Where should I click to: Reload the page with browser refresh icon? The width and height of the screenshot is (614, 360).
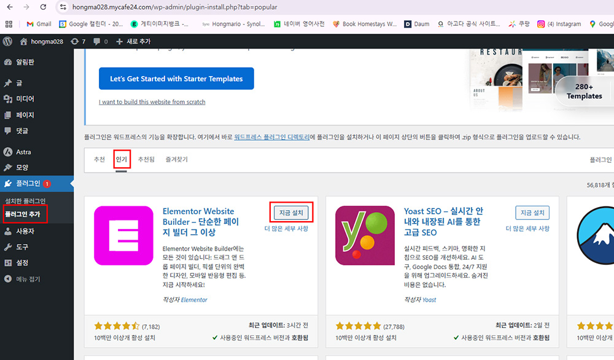click(43, 7)
